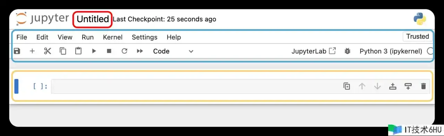
Task: Select the Python 3 (ipykernel) kernel name
Action: point(391,51)
